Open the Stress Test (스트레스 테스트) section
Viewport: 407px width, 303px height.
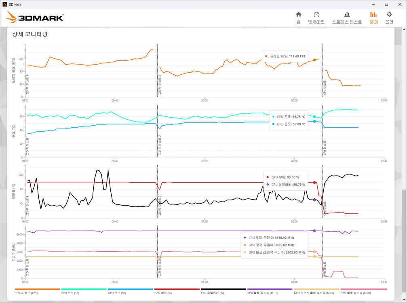347,18
